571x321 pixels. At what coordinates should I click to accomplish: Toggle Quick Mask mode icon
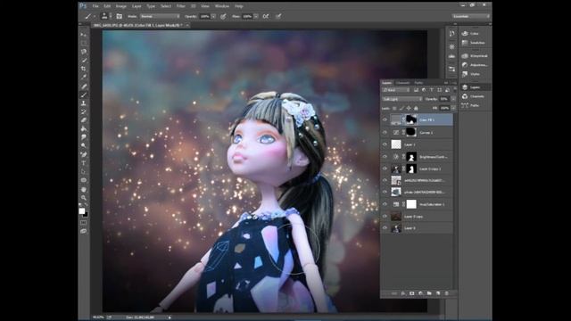coord(84,223)
